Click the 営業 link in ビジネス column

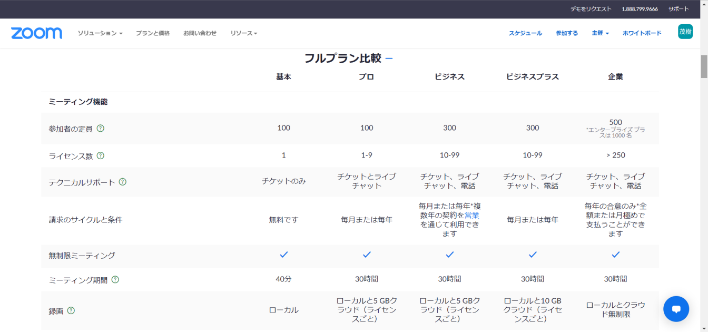(471, 215)
